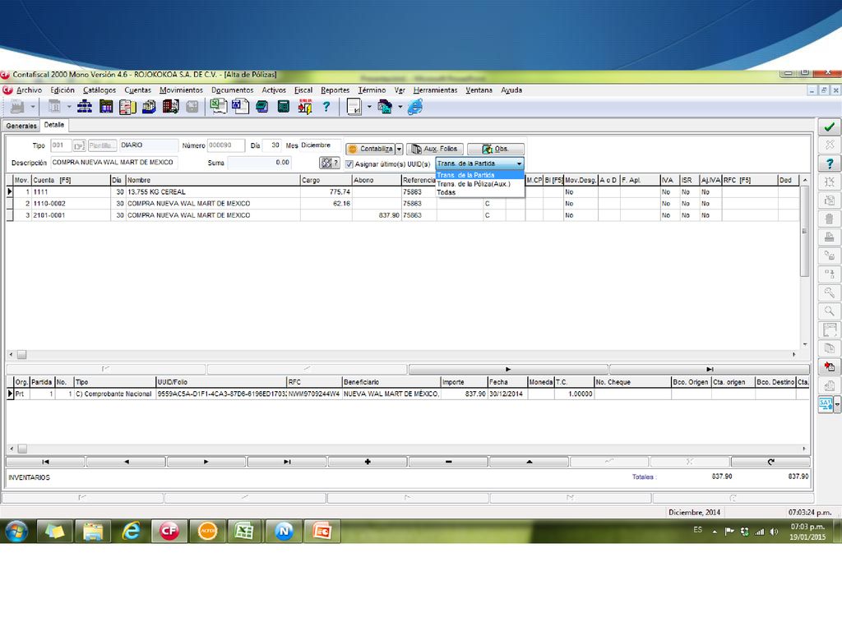Viewport: 842px width, 631px height.
Task: Click the edit-record up triangle navigator button
Action: pyautogui.click(x=529, y=462)
